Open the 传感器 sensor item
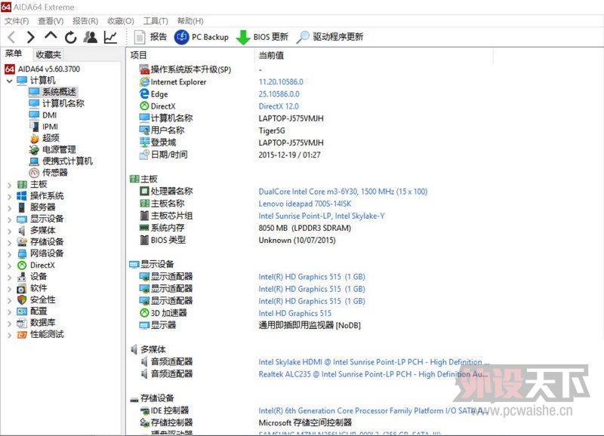604x436 pixels. (48, 173)
